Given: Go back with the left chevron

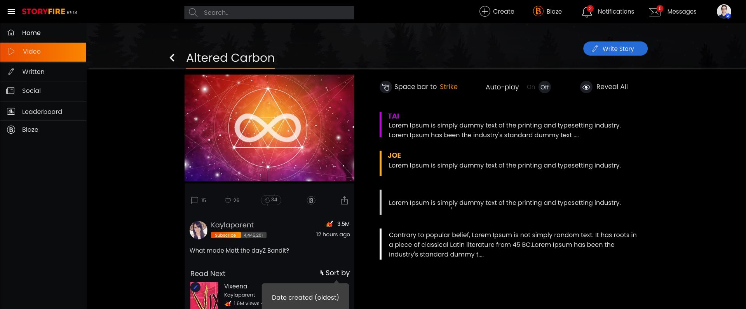Looking at the screenshot, I should 172,58.
